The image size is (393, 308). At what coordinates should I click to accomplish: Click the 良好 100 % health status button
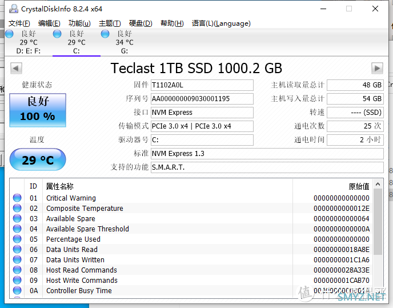point(38,110)
